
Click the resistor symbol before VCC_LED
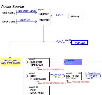click(x=60, y=42)
